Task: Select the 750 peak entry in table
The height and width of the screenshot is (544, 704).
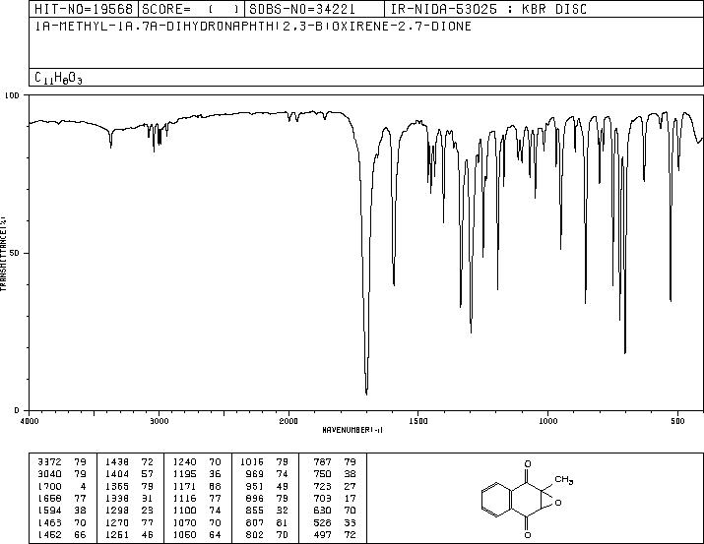Action: click(335, 473)
